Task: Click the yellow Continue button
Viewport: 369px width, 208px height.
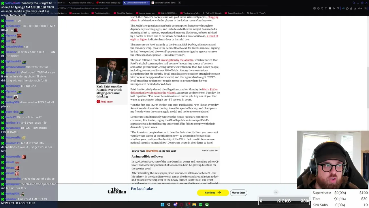Action: pyautogui.click(x=213, y=192)
